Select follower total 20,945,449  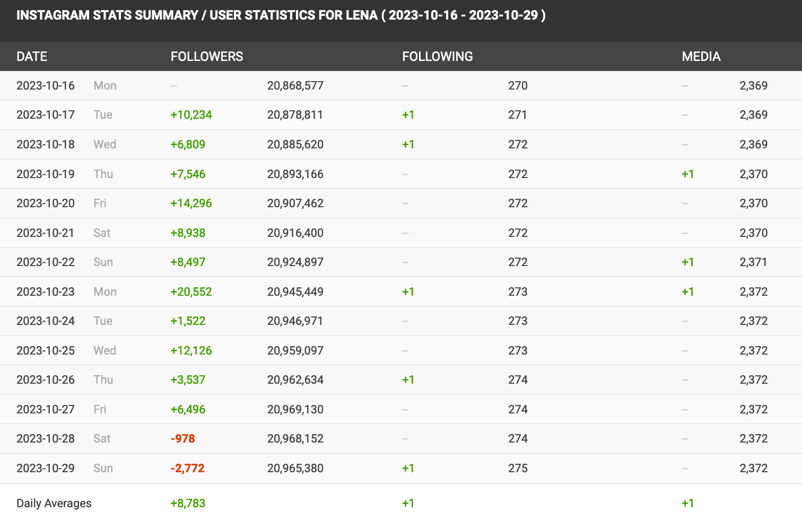pyautogui.click(x=295, y=292)
